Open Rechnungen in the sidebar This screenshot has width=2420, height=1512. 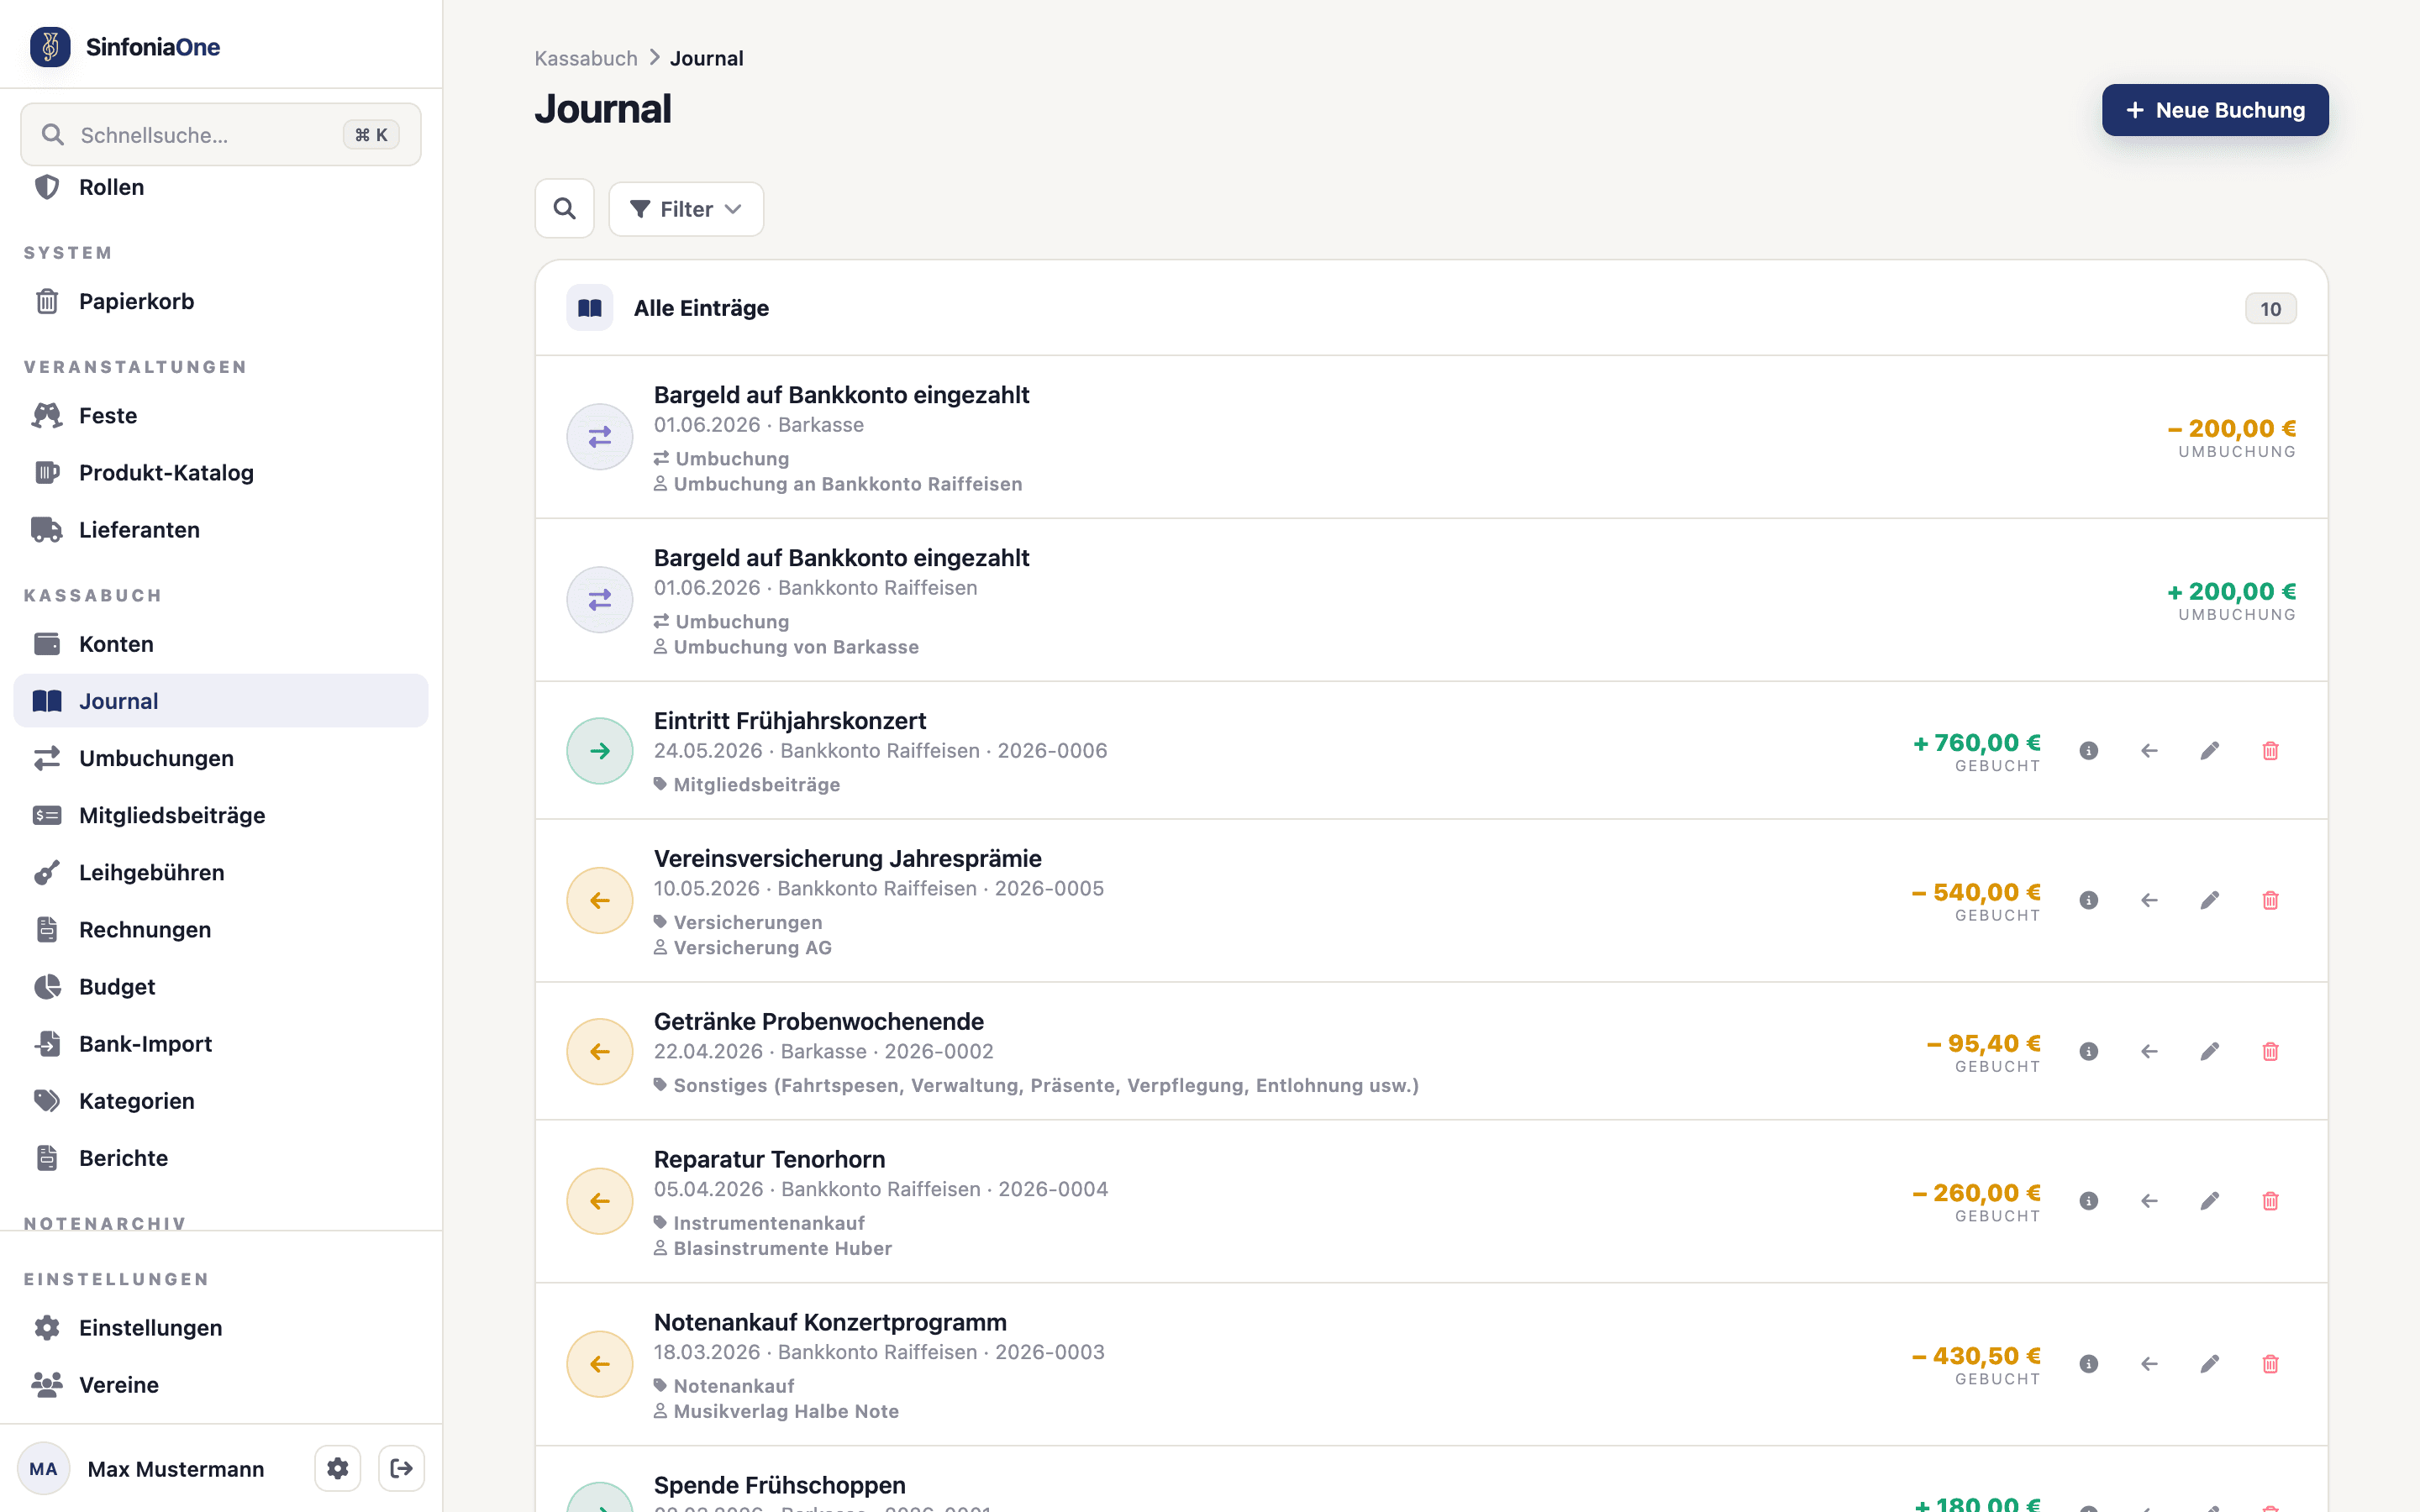click(x=220, y=929)
